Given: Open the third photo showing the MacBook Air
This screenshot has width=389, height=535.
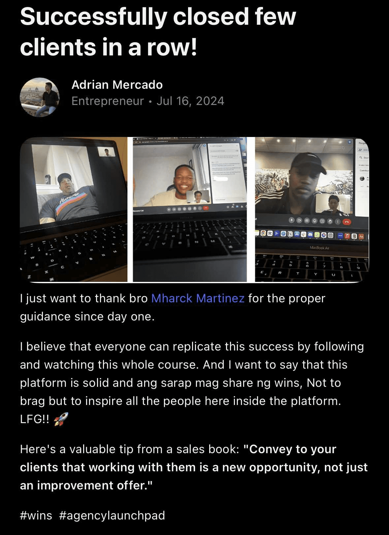Looking at the screenshot, I should pyautogui.click(x=312, y=210).
